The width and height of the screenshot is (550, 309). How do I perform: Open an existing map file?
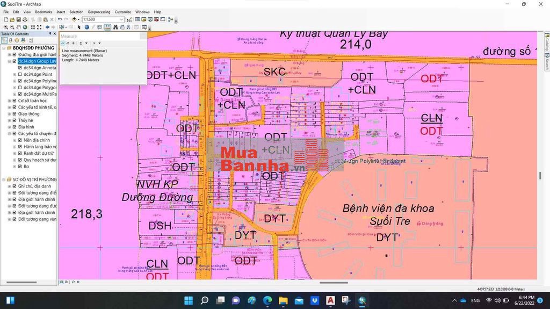tap(12, 19)
